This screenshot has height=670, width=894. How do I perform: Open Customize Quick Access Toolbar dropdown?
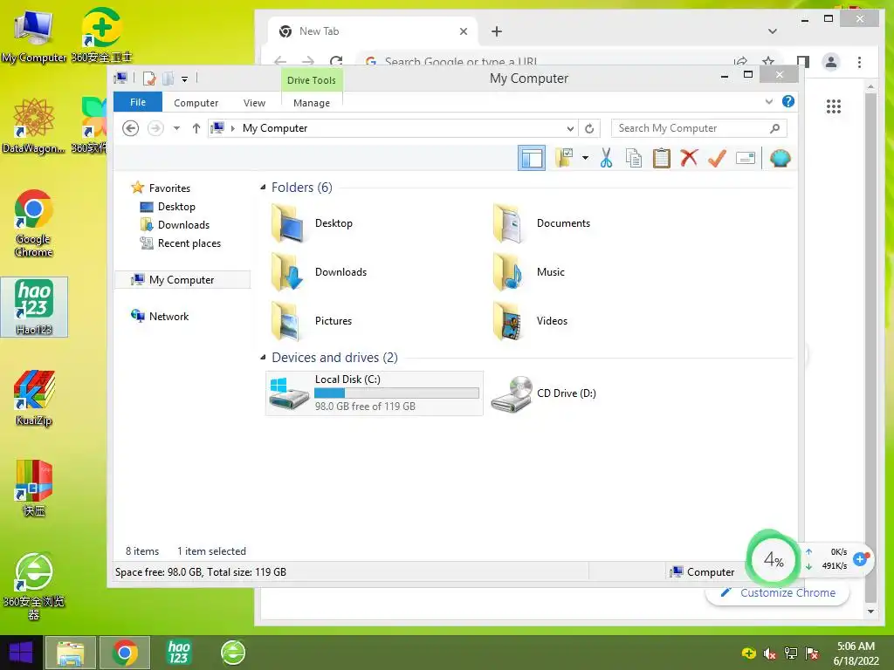(x=185, y=79)
